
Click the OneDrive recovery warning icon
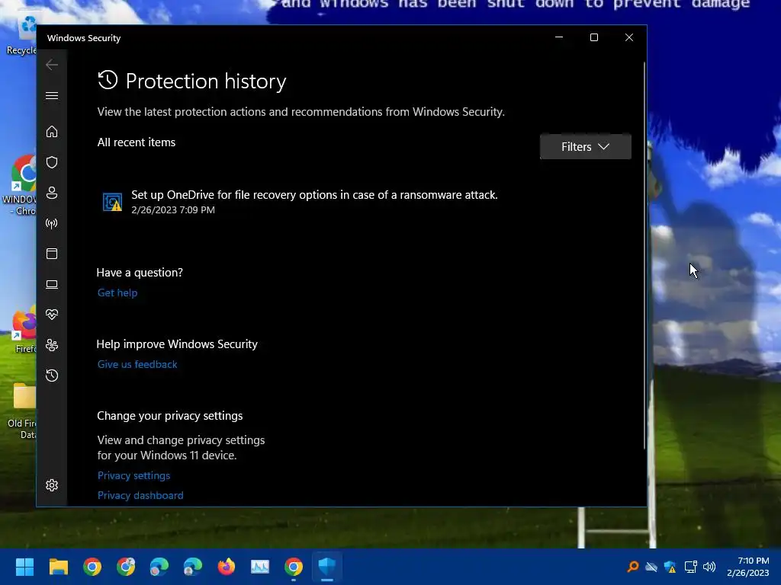pyautogui.click(x=113, y=202)
